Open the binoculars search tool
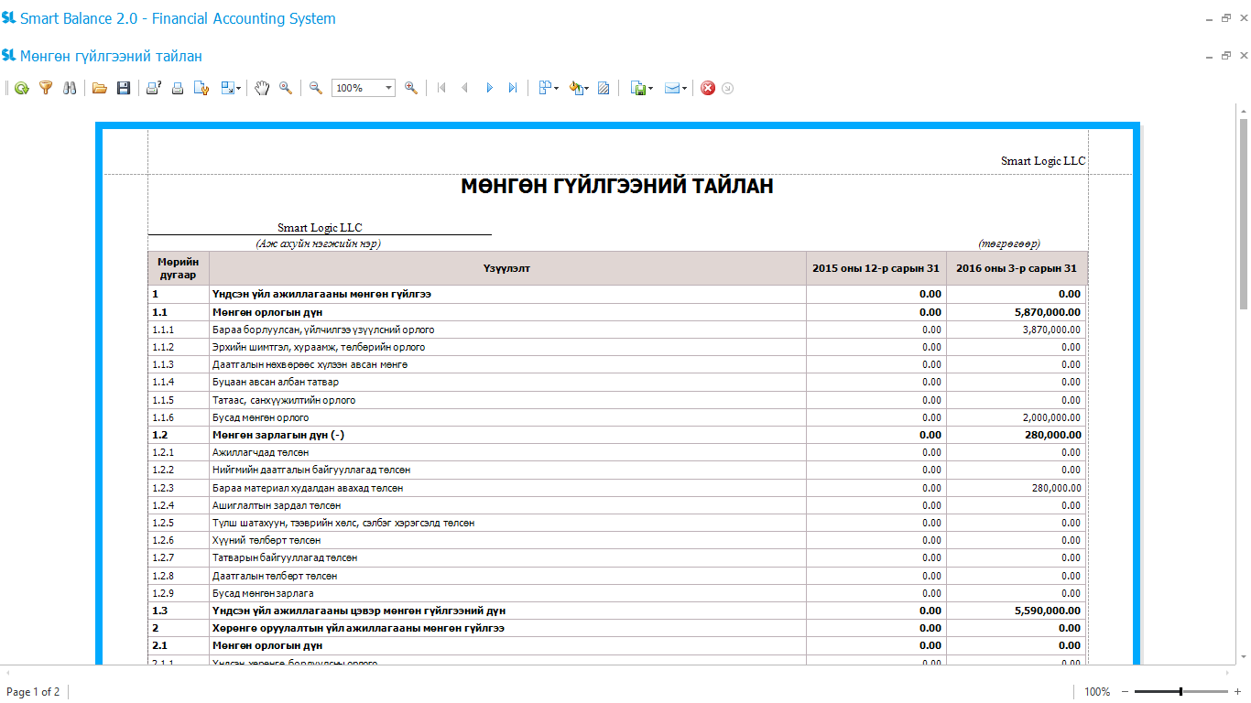The image size is (1251, 703). coord(69,88)
